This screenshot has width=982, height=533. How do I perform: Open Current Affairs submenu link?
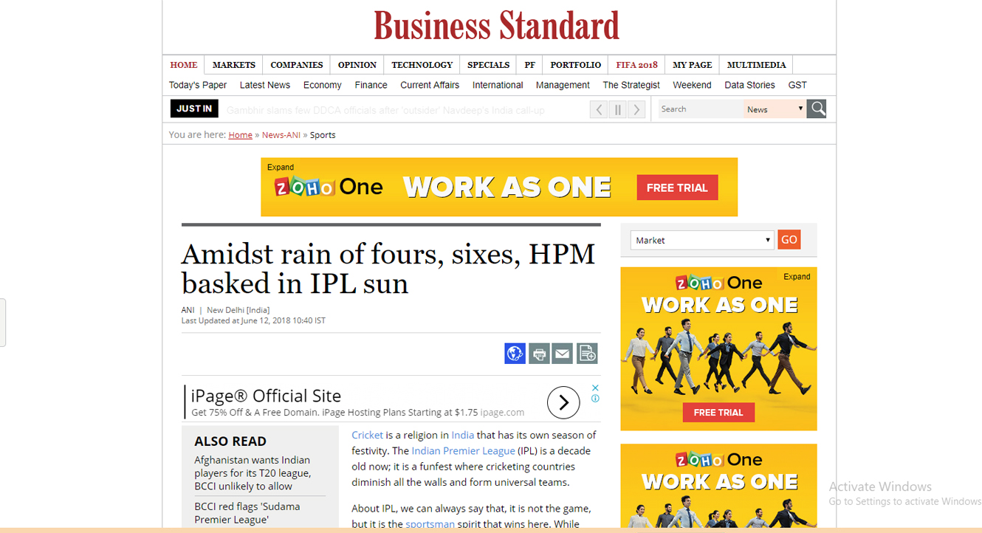(x=430, y=85)
